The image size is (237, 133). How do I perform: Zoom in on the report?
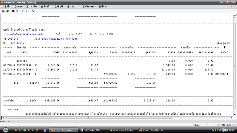tap(23, 11)
